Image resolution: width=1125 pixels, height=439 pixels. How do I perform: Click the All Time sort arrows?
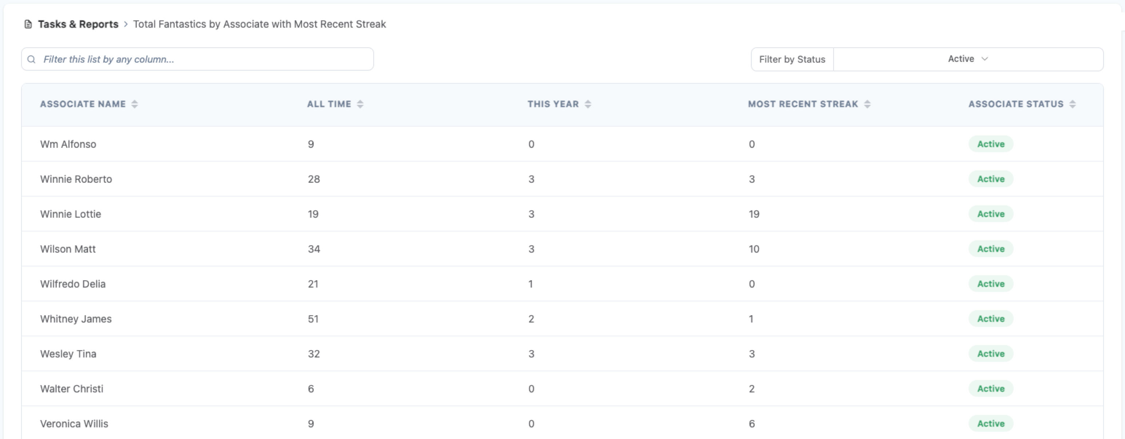pyautogui.click(x=360, y=104)
